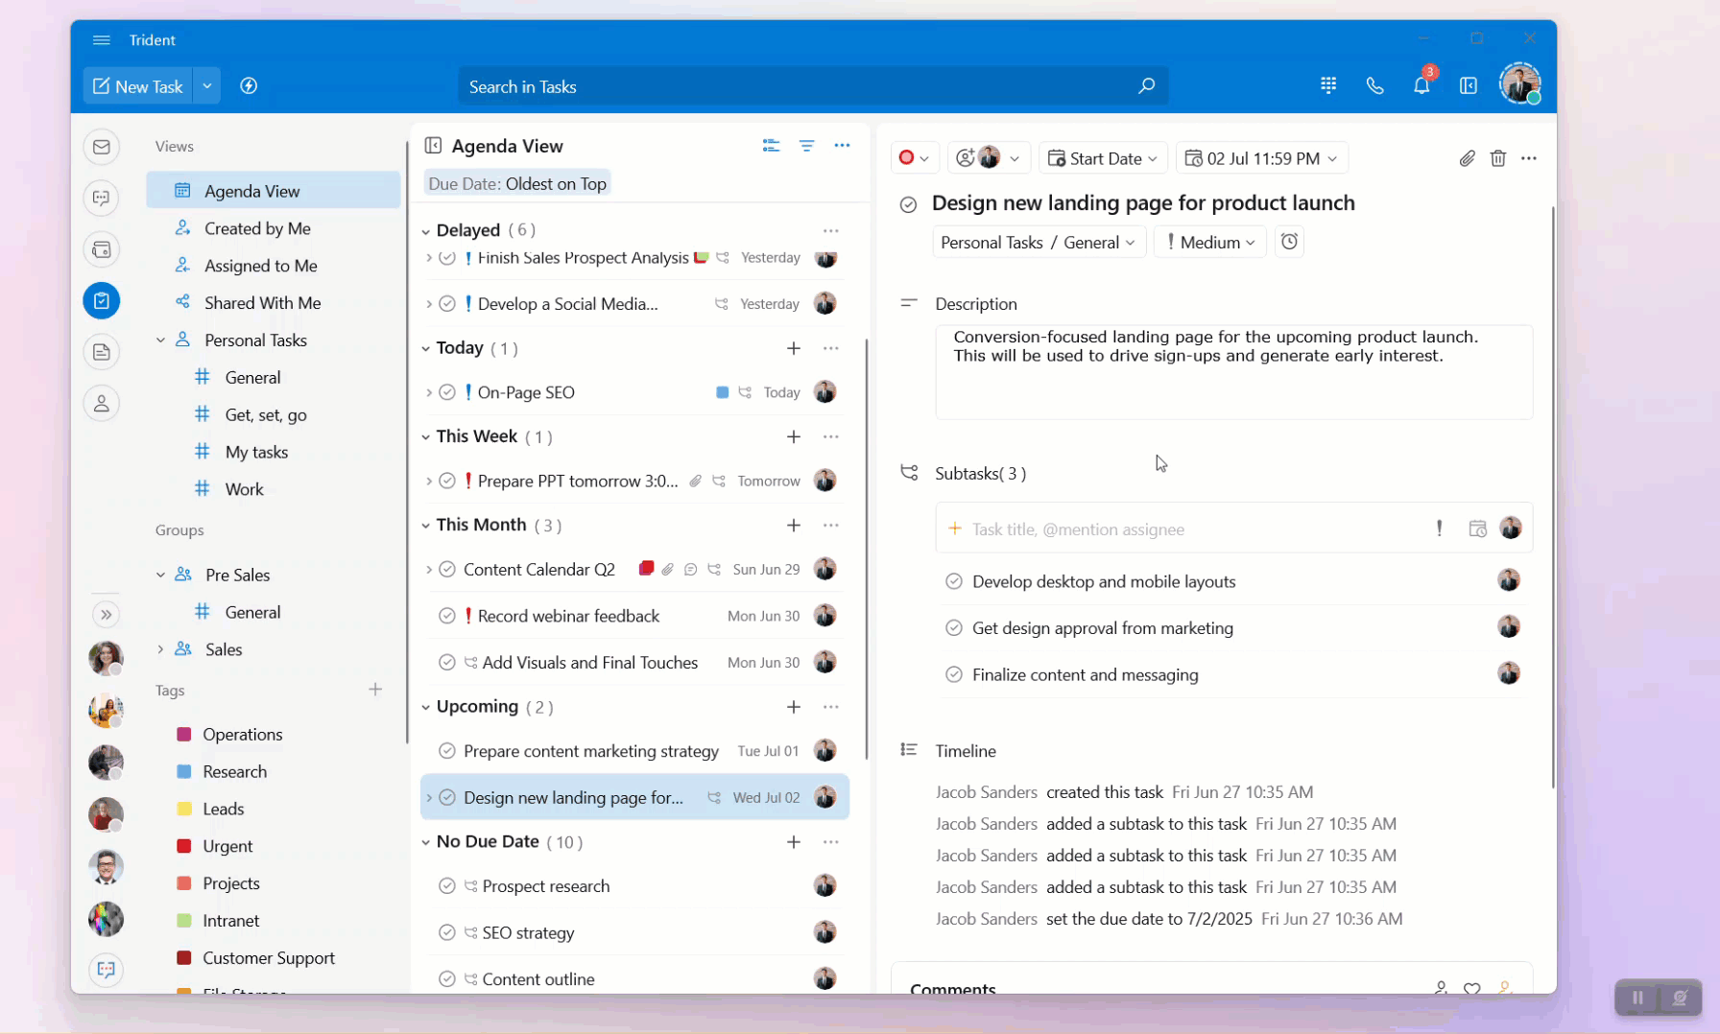
Task: Open the Prepare content marketing strategy task
Action: 634,751
